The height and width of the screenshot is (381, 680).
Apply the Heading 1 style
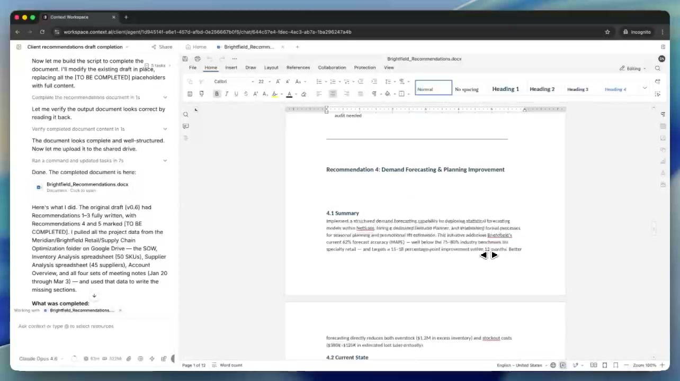click(x=506, y=89)
